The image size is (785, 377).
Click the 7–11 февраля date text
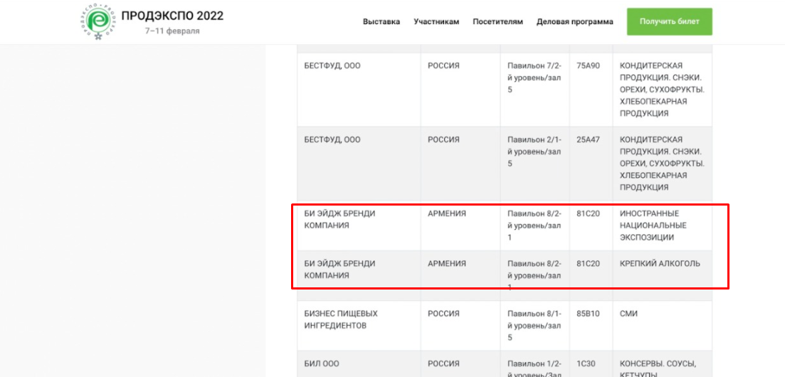click(x=172, y=31)
